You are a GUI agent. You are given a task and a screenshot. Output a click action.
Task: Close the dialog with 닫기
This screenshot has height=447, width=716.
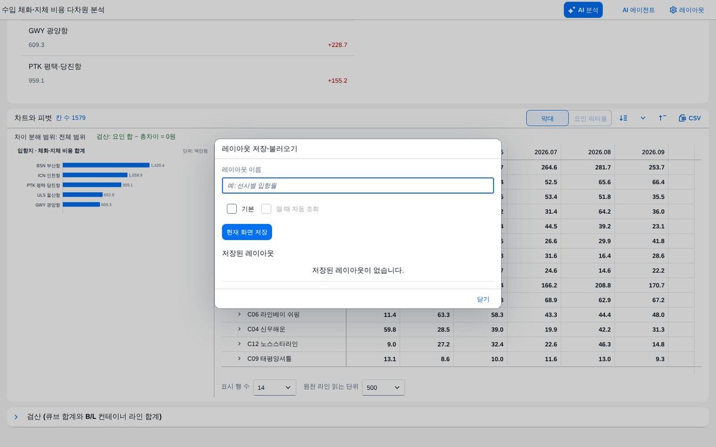tap(483, 299)
